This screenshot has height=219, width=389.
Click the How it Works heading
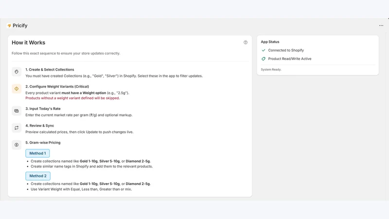pos(29,43)
